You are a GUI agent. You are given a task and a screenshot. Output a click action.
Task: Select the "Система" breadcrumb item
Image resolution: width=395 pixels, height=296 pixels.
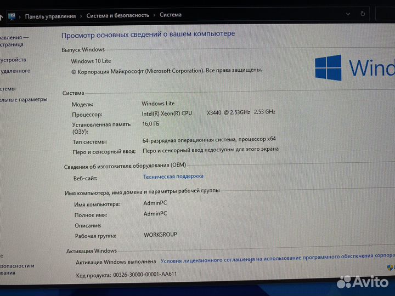pyautogui.click(x=170, y=15)
